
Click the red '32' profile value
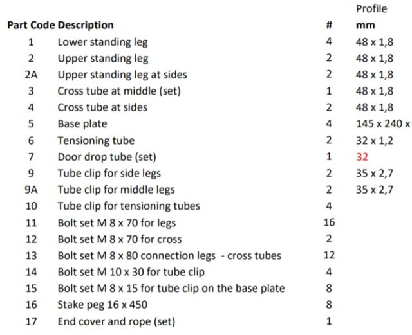click(x=362, y=157)
